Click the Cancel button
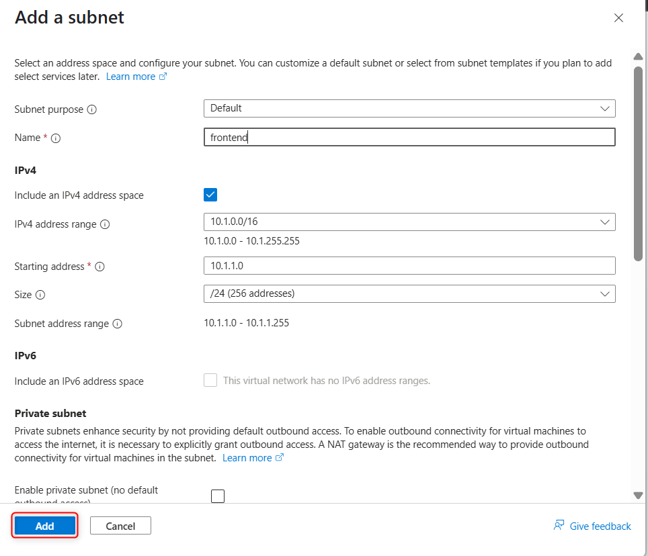This screenshot has width=648, height=556. pyautogui.click(x=121, y=526)
